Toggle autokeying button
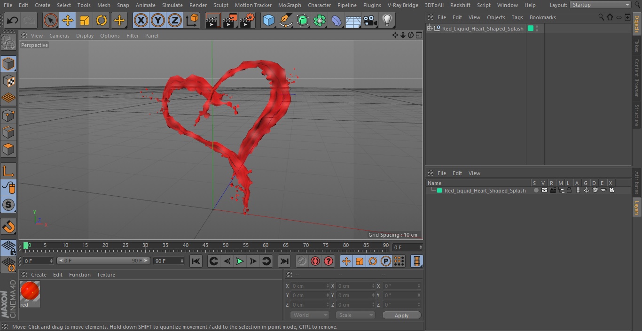Screen dimensions: 642x331 tap(315, 261)
